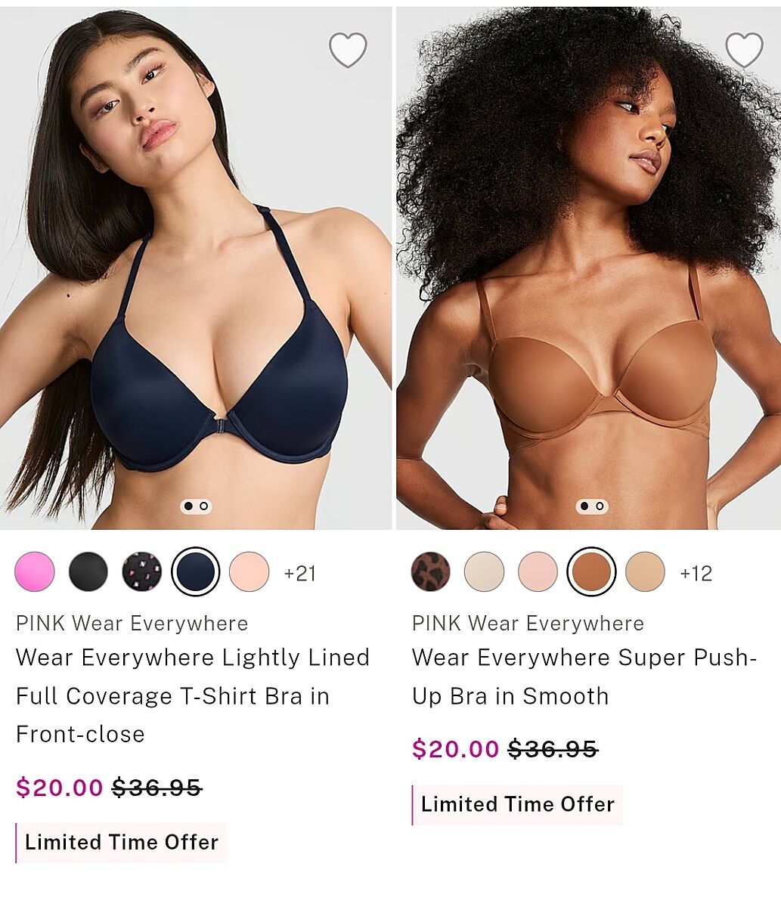Click Limited Time Offer badge under Super Push-Up
Screen dimensions: 781x907
(x=518, y=804)
